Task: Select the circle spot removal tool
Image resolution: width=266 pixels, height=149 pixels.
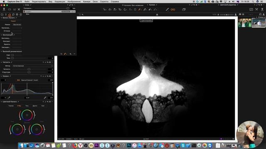Action: (135, 10)
